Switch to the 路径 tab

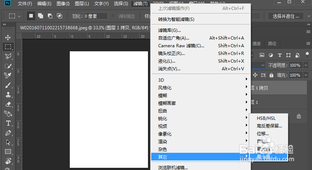click(x=272, y=44)
